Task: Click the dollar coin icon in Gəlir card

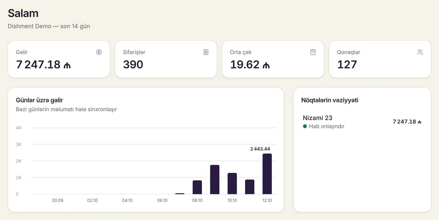Action: tap(99, 52)
